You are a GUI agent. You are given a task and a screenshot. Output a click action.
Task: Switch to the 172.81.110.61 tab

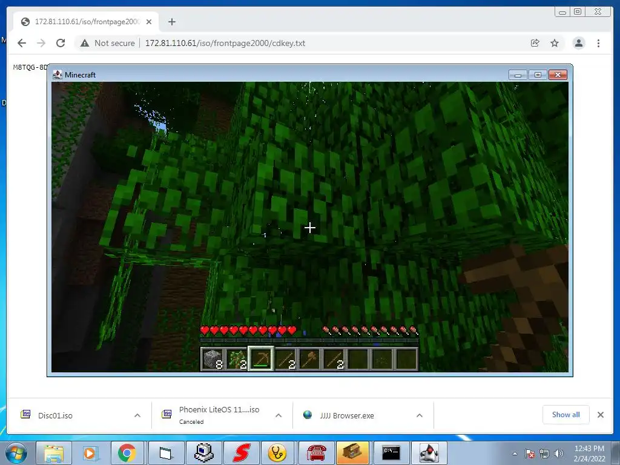coord(86,22)
